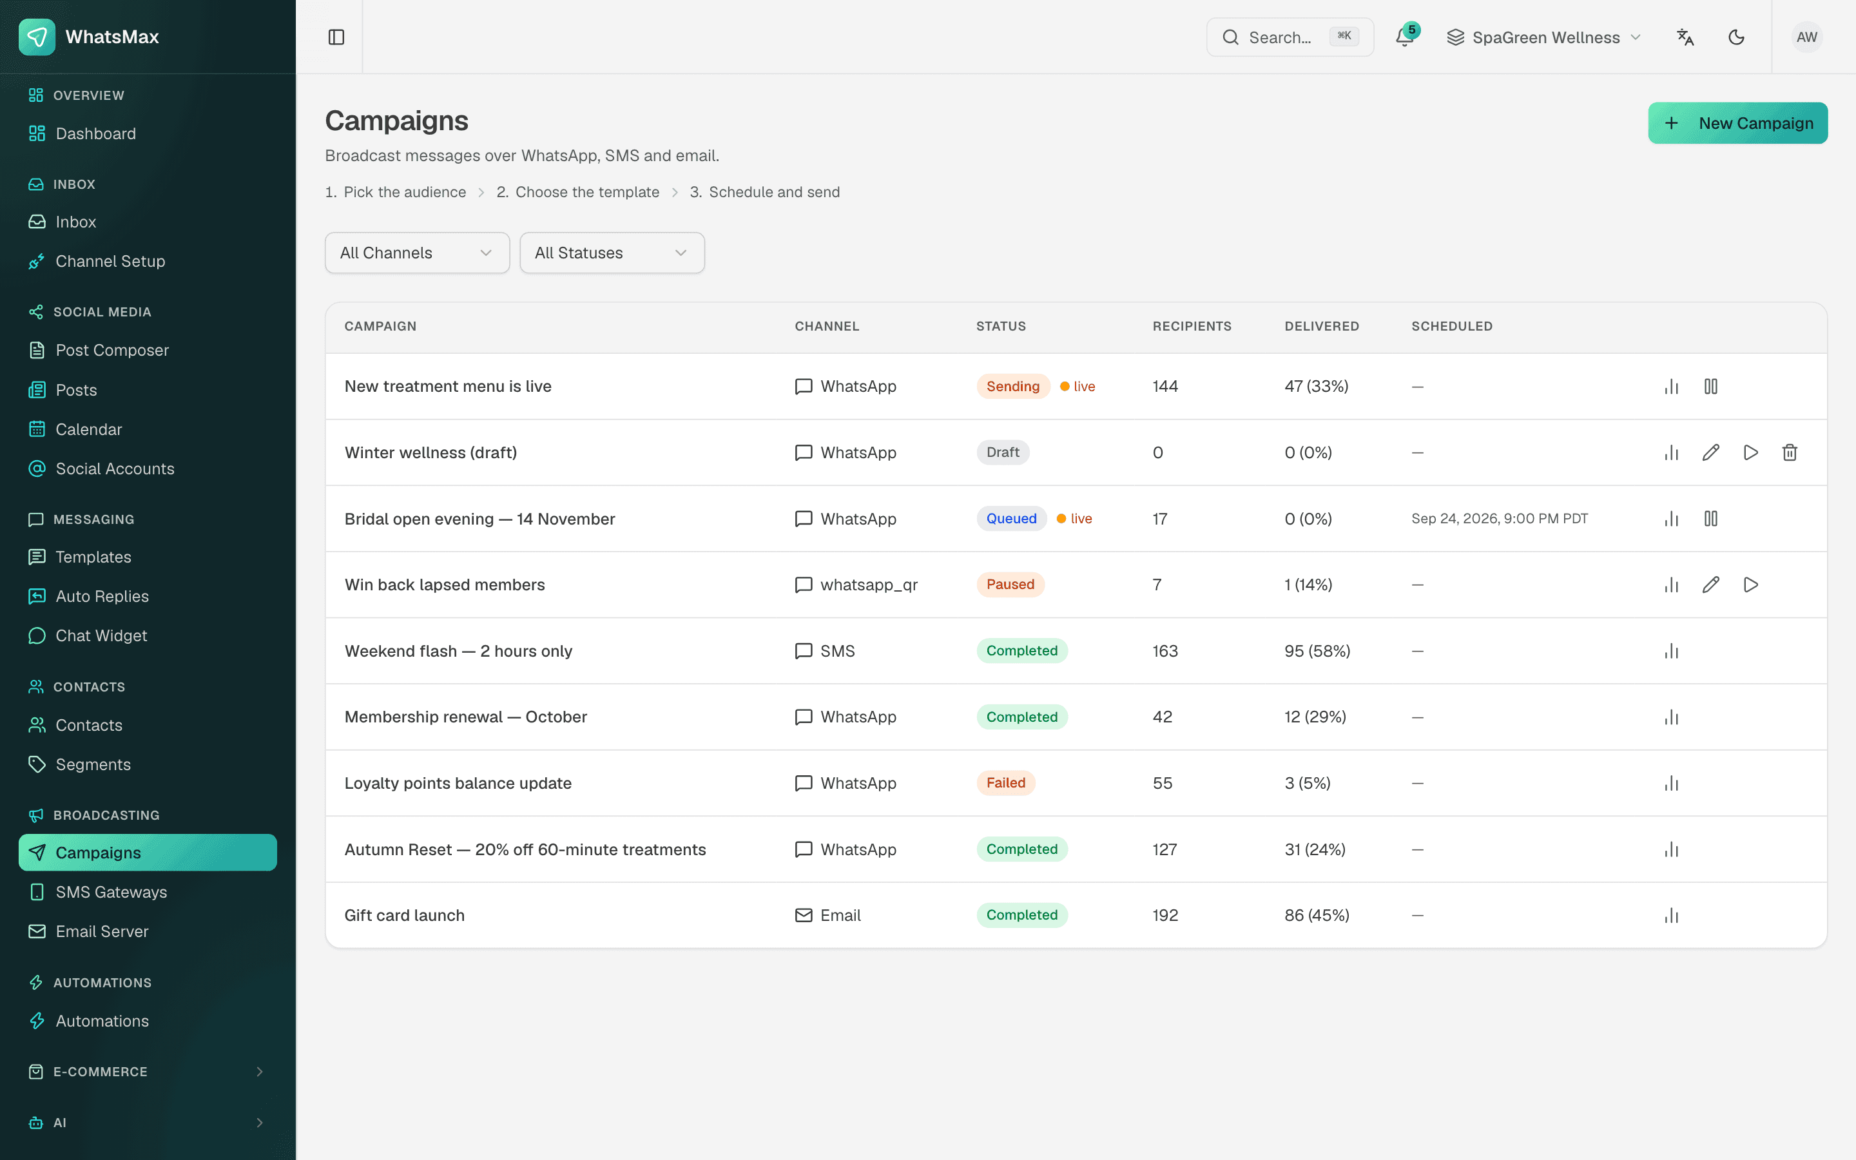Delete the Winter wellness draft campaign
Image resolution: width=1856 pixels, height=1160 pixels.
(x=1789, y=452)
